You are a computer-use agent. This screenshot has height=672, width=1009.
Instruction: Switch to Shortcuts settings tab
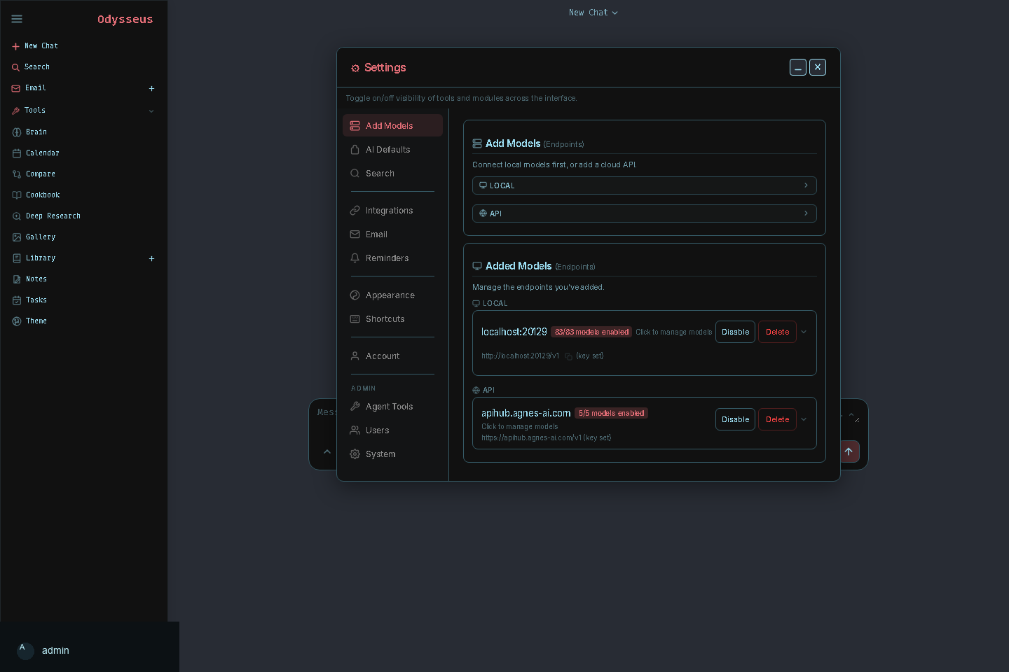coord(392,318)
